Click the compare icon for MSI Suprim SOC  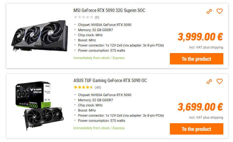coord(209,11)
